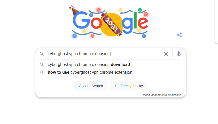This screenshot has width=218, height=124.
Task: Start voice search with the microphone
Action: (x=178, y=54)
